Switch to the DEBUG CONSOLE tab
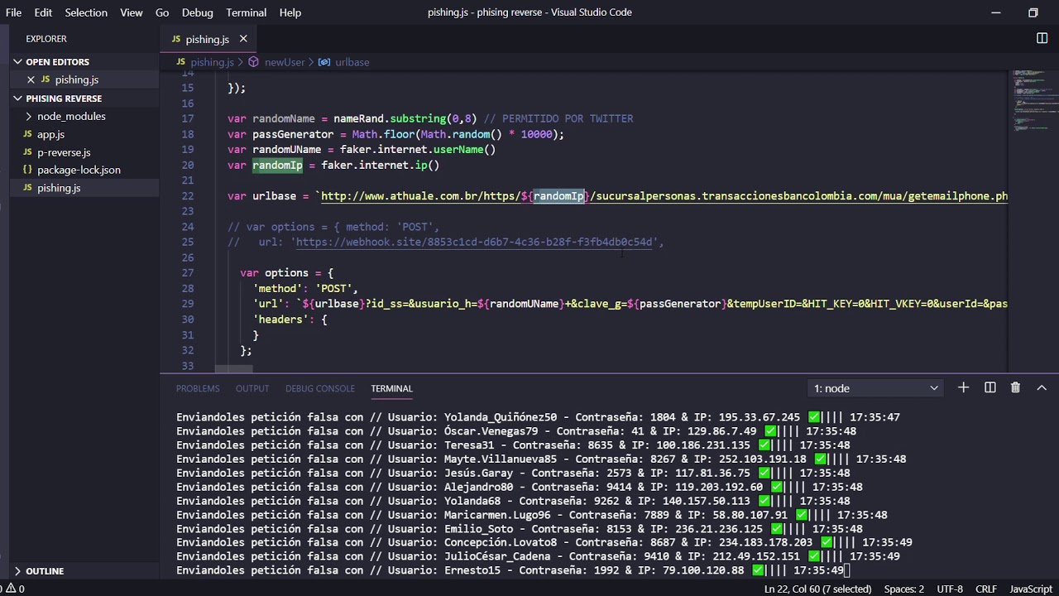Screen dimensions: 1059x596 (x=320, y=388)
